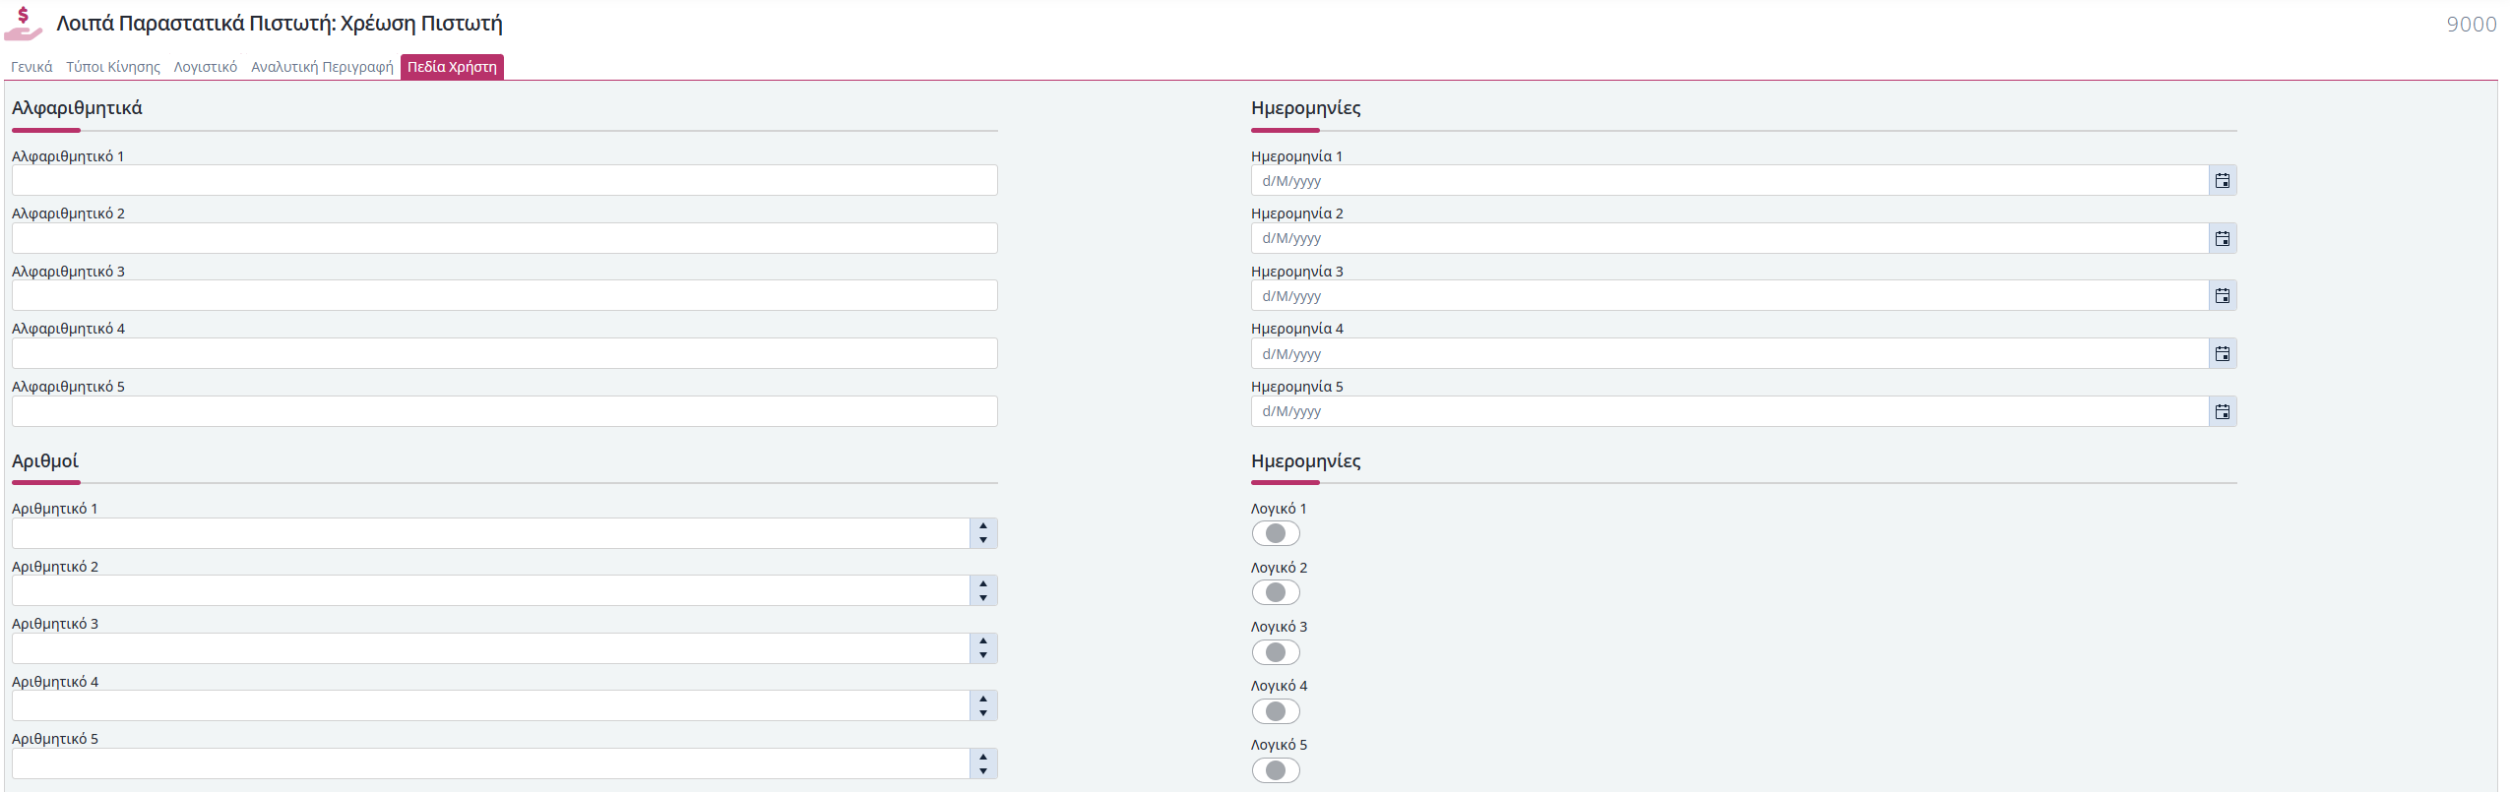Viewport: 2510px width, 792px height.
Task: Focus the Αλφαριθμητικό 5 text field
Action: coord(505,411)
